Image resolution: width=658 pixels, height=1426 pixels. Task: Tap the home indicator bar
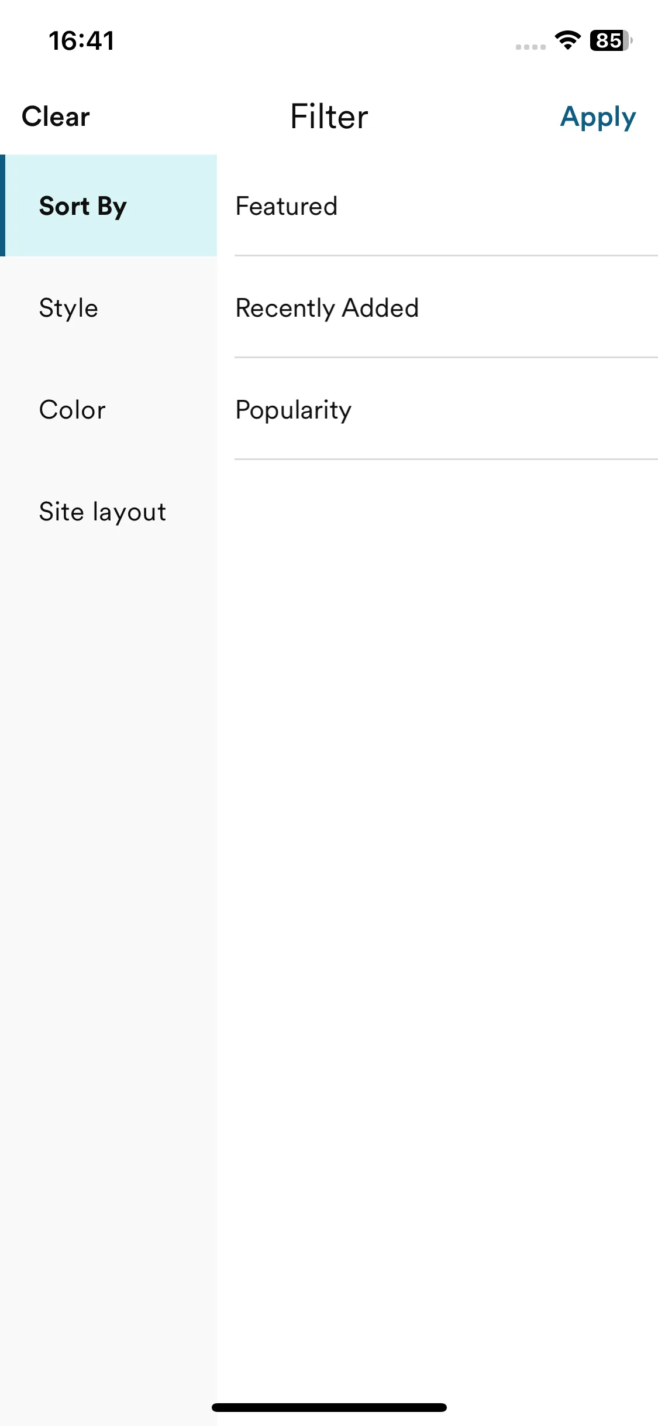329,1407
